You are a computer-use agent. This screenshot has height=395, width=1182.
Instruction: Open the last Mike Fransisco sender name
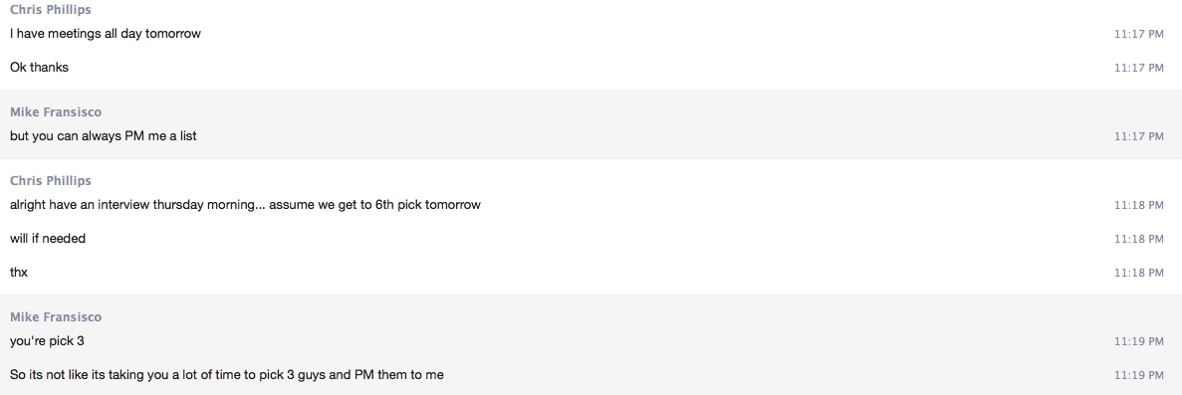click(56, 317)
